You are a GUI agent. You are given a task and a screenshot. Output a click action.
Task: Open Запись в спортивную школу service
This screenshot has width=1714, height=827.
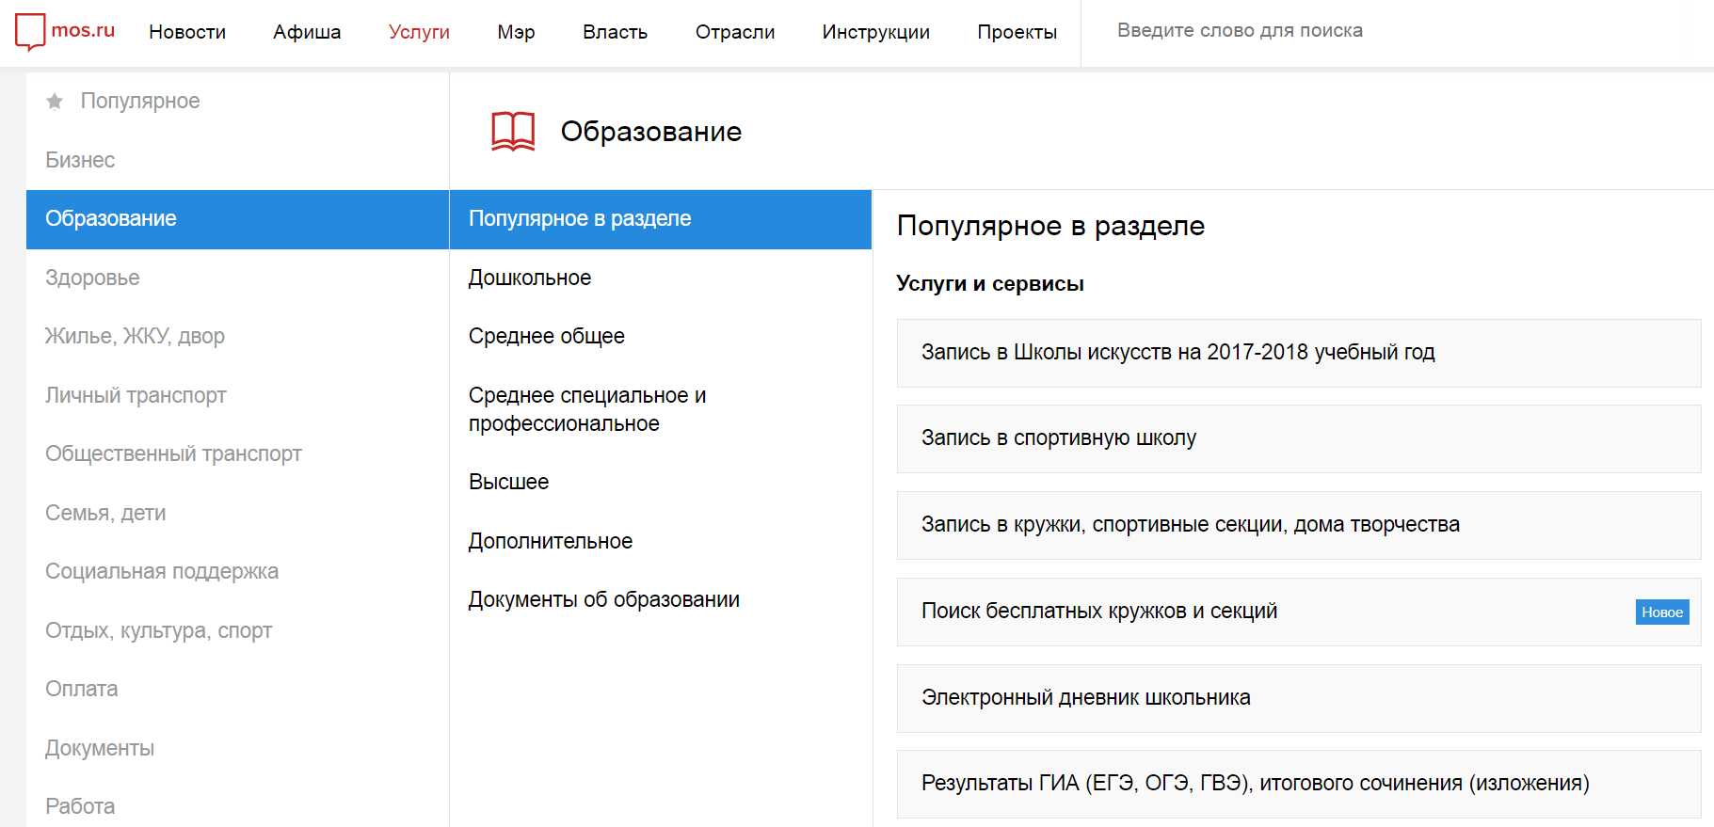click(1299, 438)
